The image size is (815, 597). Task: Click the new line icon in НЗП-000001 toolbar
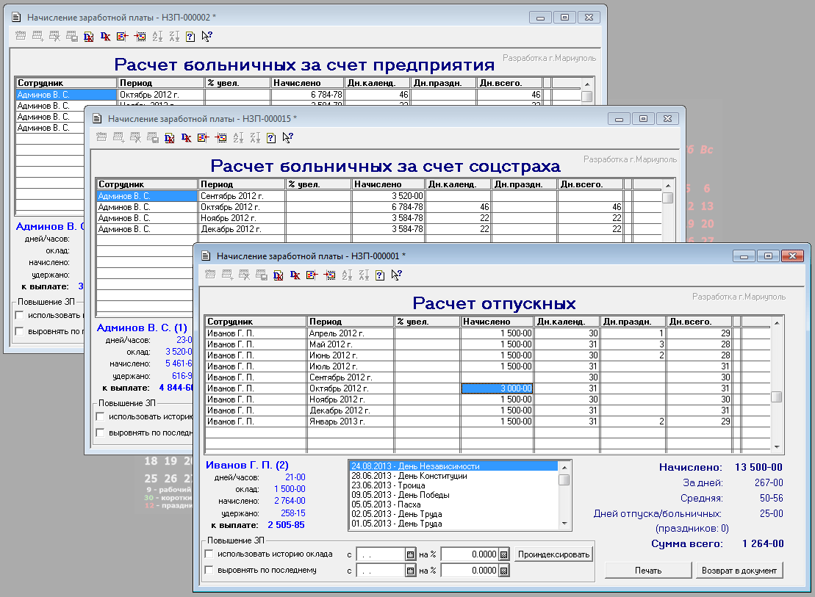pos(210,275)
